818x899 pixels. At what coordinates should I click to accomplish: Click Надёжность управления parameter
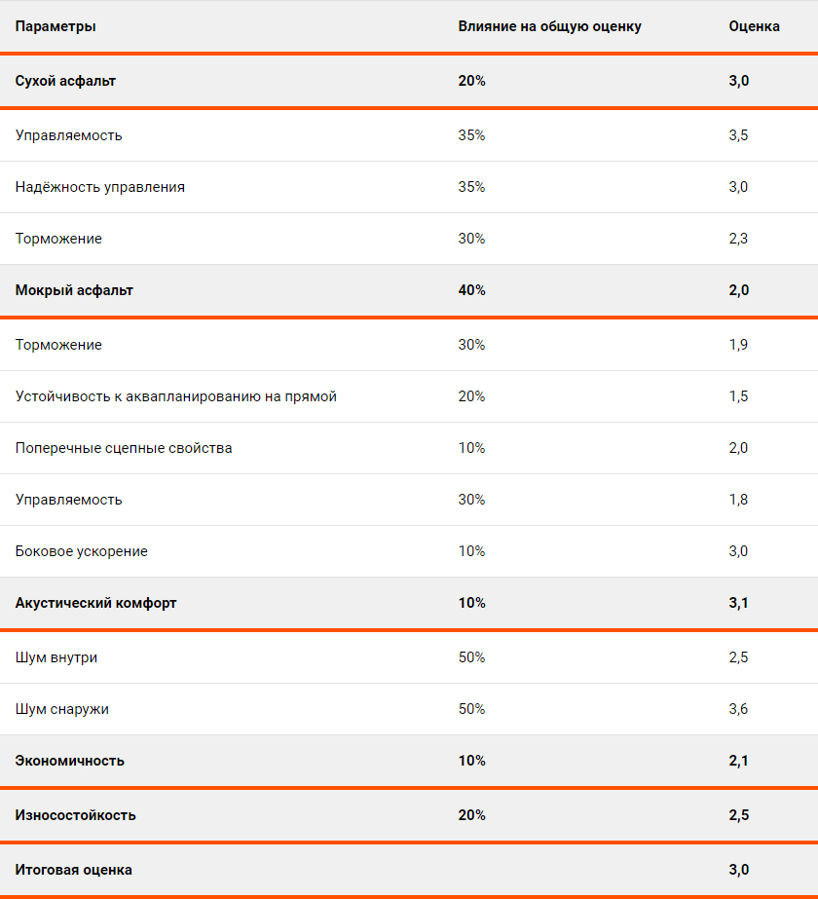99,187
